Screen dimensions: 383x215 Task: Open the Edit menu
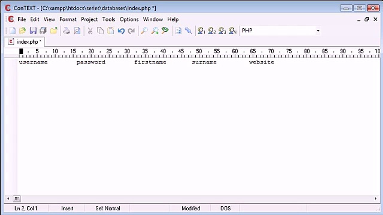pyautogui.click(x=35, y=19)
